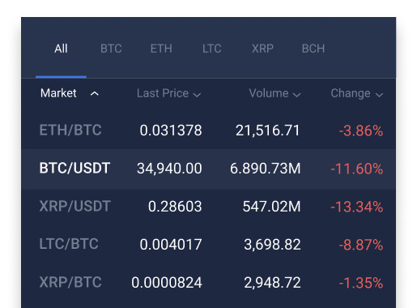Sort by the Market column header
The width and height of the screenshot is (417, 308).
pyautogui.click(x=58, y=93)
